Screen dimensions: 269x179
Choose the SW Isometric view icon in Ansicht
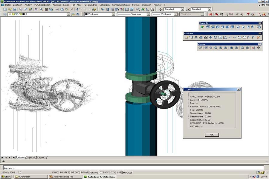tap(239, 27)
